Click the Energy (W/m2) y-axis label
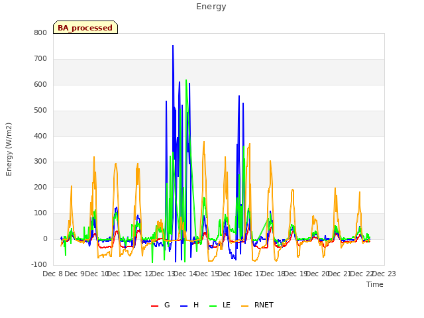424x318 pixels. click(9, 149)
